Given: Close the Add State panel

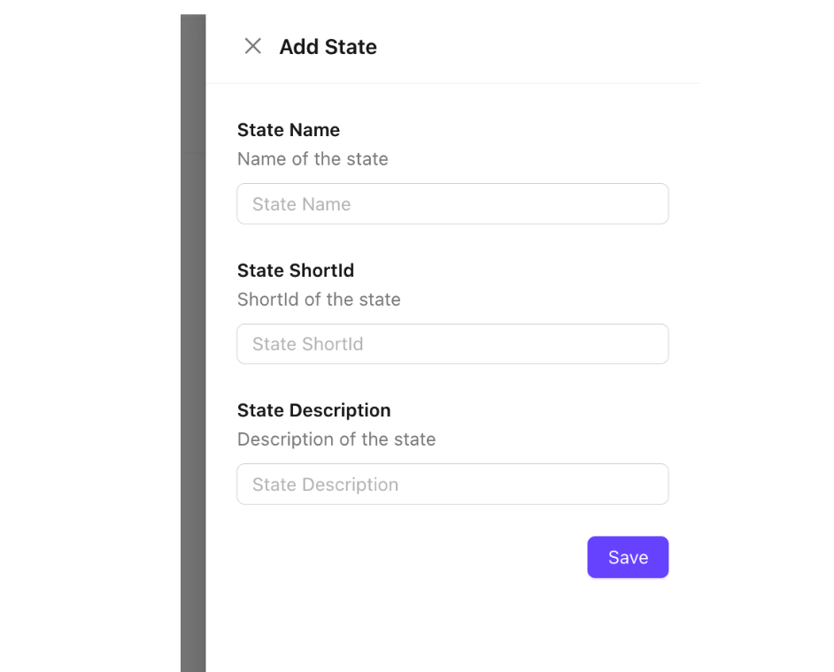Looking at the screenshot, I should (x=252, y=46).
